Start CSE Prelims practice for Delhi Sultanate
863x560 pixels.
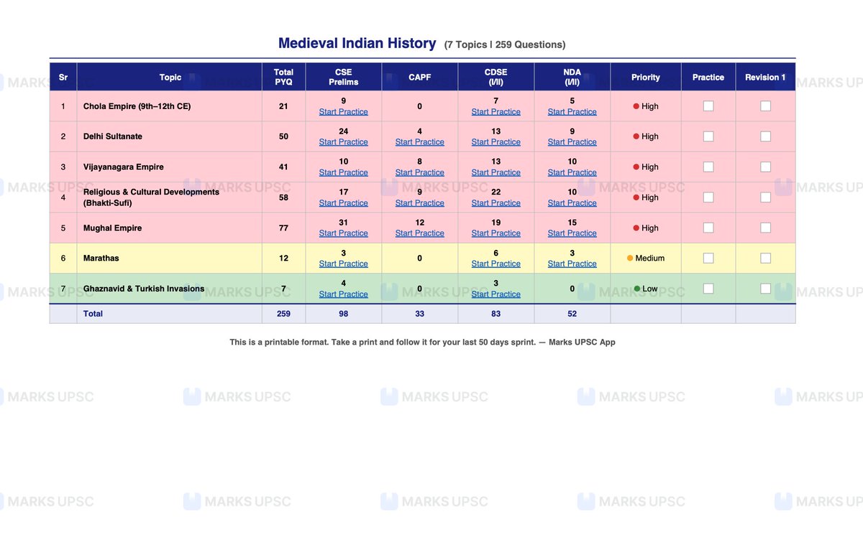coord(344,142)
